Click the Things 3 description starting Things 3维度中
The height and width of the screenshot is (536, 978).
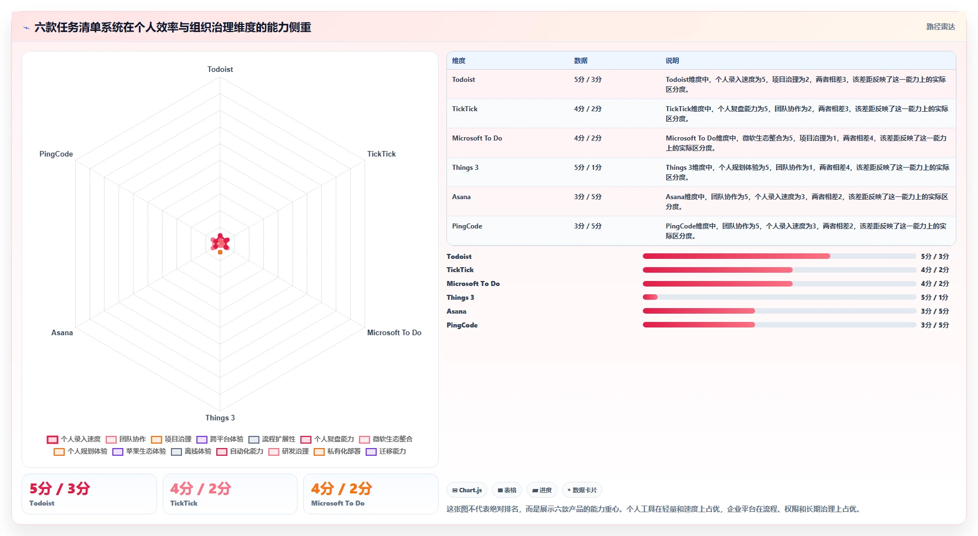click(x=807, y=173)
